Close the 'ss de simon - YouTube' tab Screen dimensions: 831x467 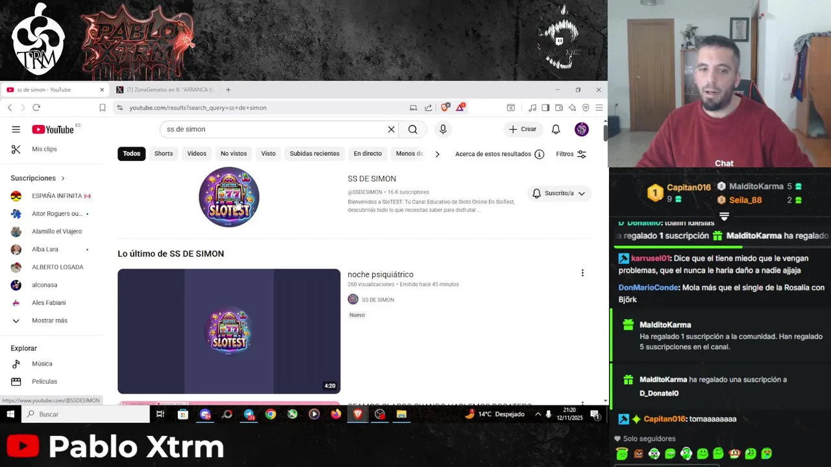(x=102, y=90)
